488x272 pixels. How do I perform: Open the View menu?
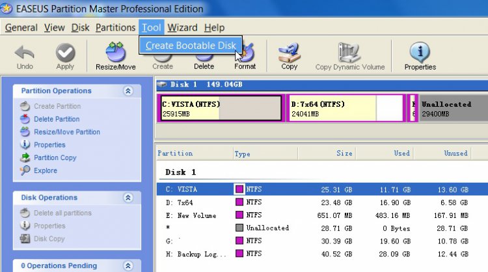point(55,28)
